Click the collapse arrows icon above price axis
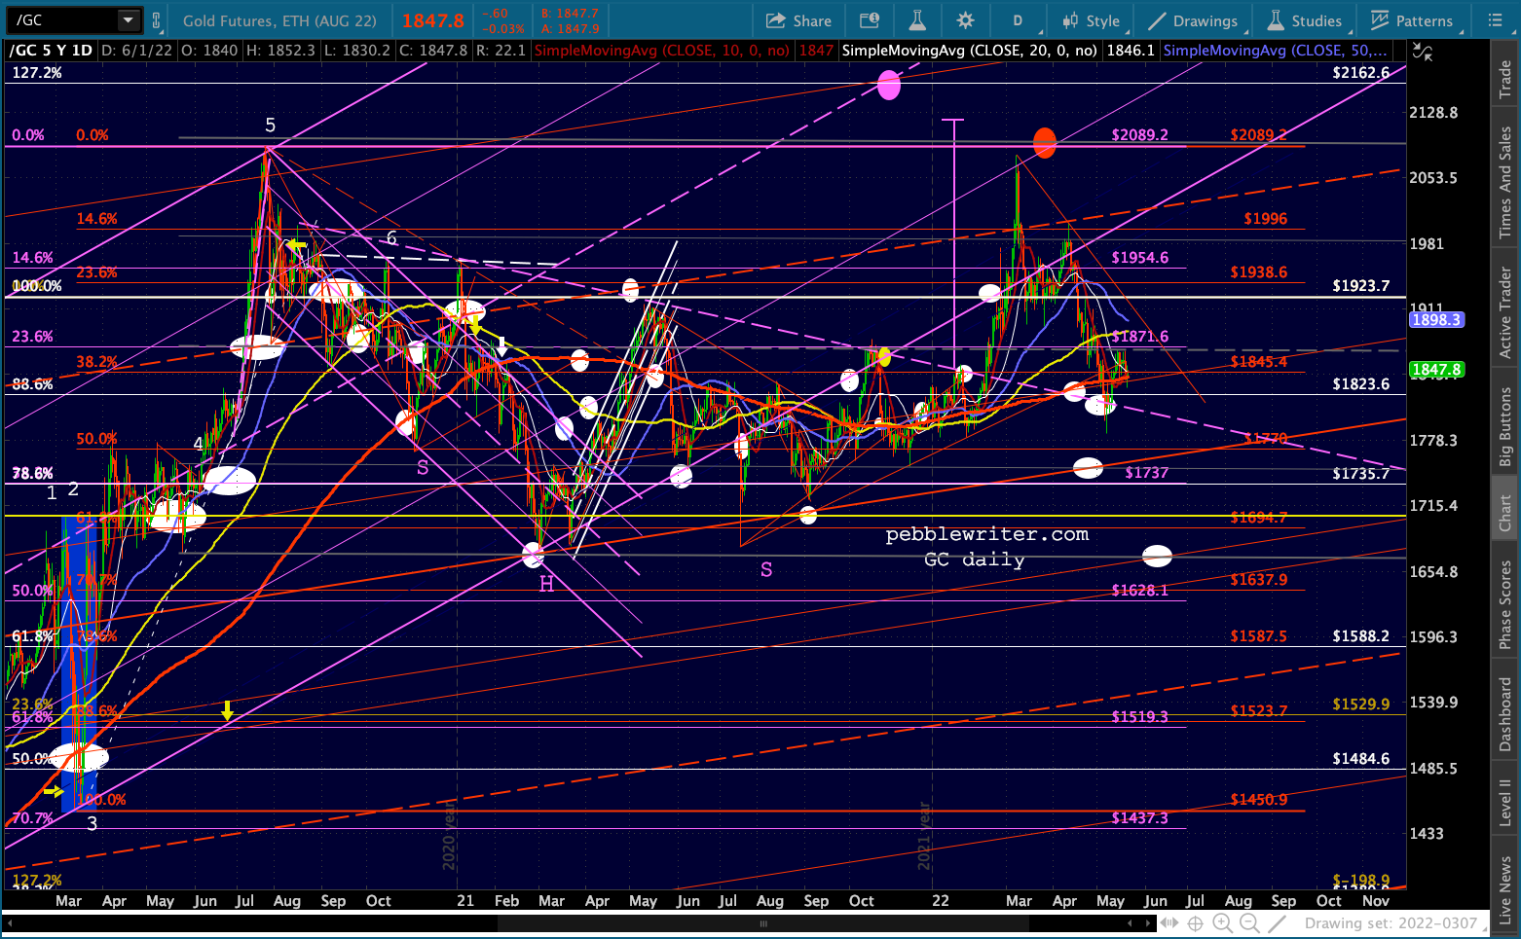The width and height of the screenshot is (1521, 939). tap(1423, 54)
